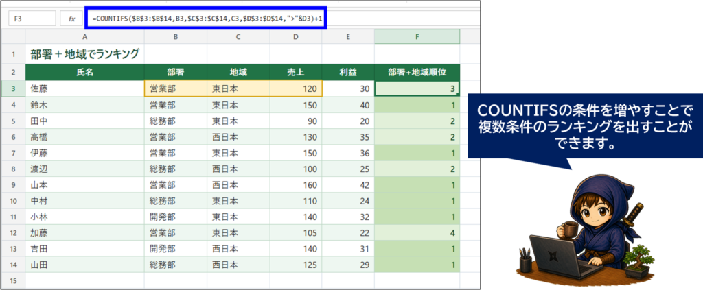Click header cell 部署+地域順位
703x290 pixels.
[x=417, y=73]
